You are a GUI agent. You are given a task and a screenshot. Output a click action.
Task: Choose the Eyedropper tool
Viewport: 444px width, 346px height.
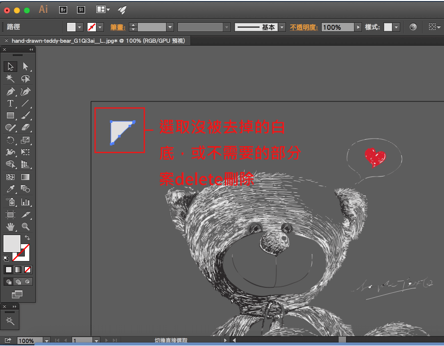(10, 189)
